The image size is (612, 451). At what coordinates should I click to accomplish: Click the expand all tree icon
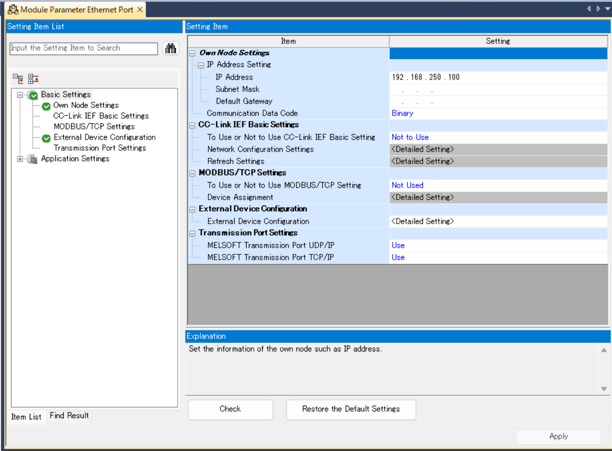[18, 79]
